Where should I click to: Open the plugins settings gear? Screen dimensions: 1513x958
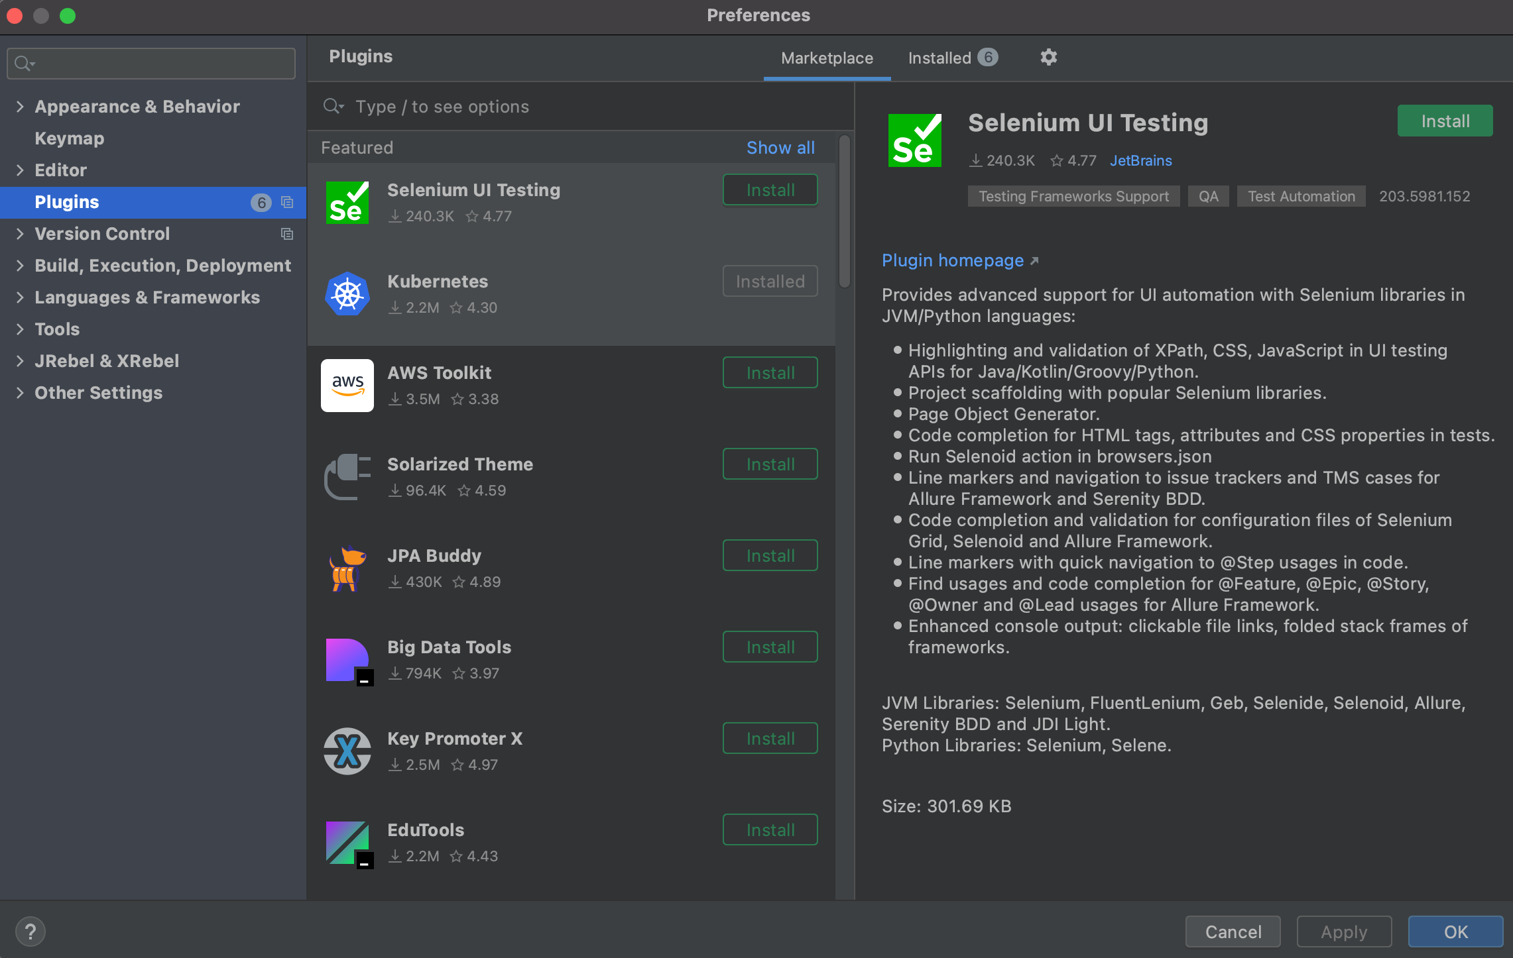1048,57
